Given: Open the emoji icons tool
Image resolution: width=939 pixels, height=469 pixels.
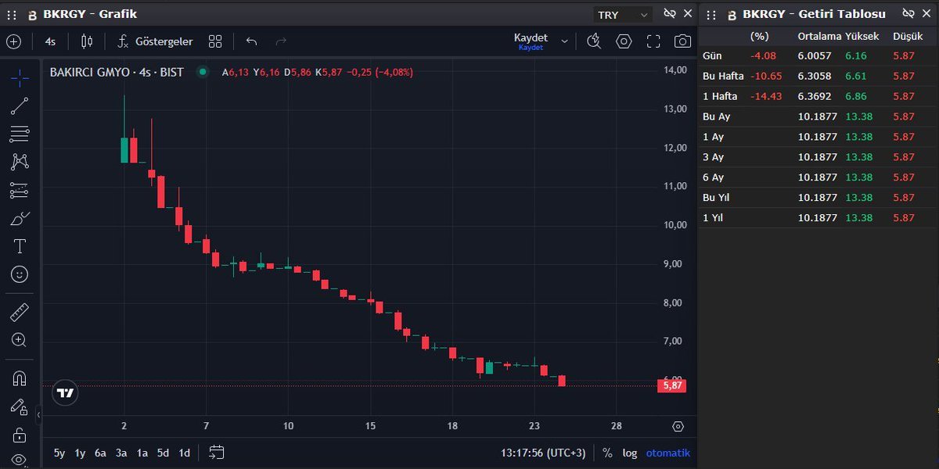Looking at the screenshot, I should (x=20, y=274).
